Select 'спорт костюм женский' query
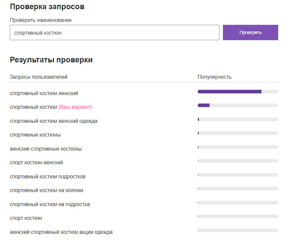 (x=36, y=163)
